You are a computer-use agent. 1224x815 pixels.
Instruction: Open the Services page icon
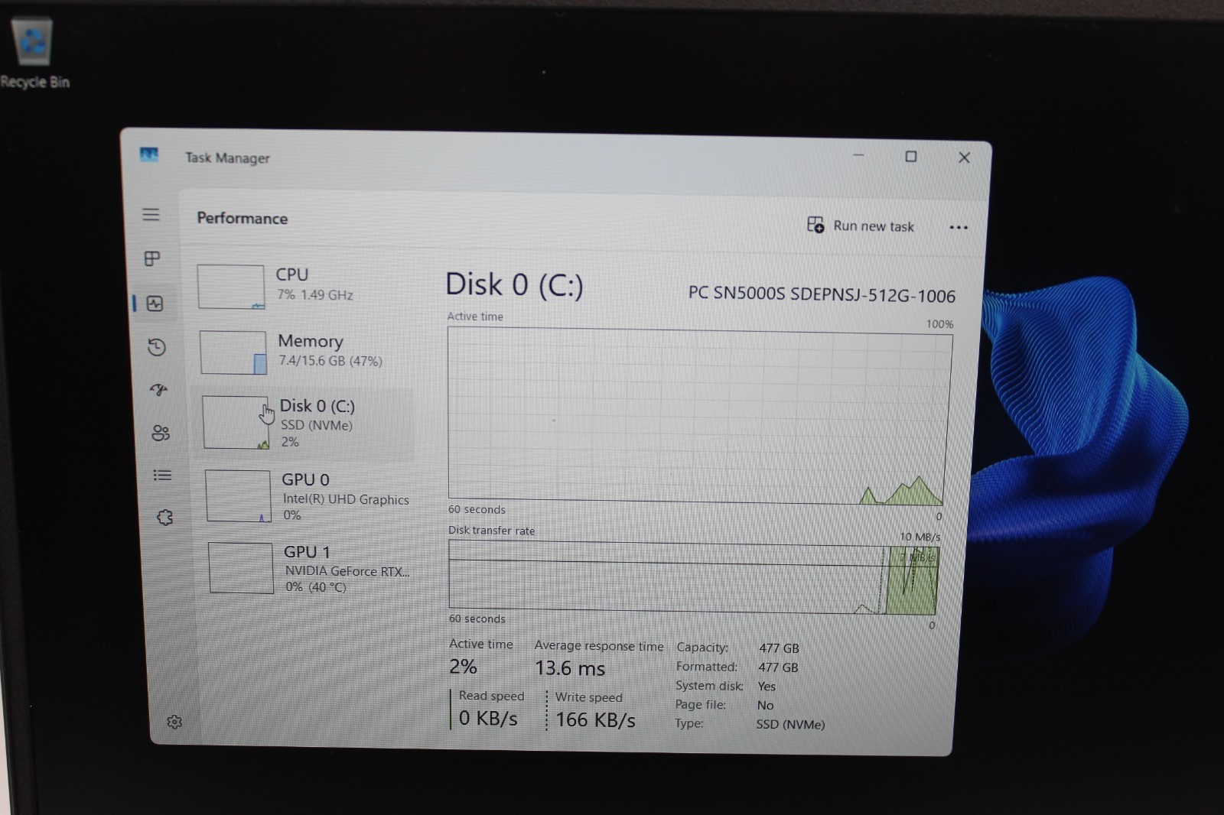point(164,518)
